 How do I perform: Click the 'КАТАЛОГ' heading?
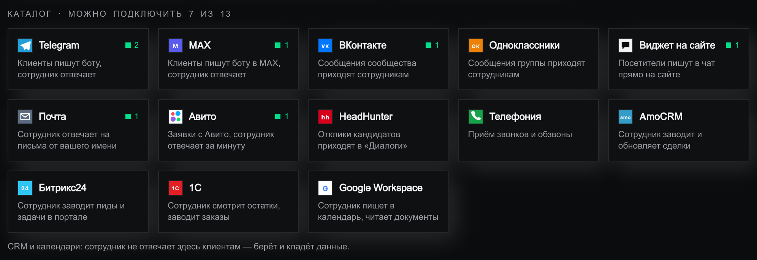coord(29,14)
